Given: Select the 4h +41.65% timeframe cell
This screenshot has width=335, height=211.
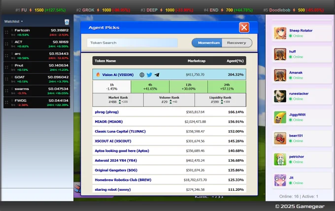Looking at the screenshot, I should click(x=150, y=87).
